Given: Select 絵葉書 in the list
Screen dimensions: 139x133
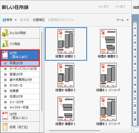Looking at the screenshot, I should [20, 91].
